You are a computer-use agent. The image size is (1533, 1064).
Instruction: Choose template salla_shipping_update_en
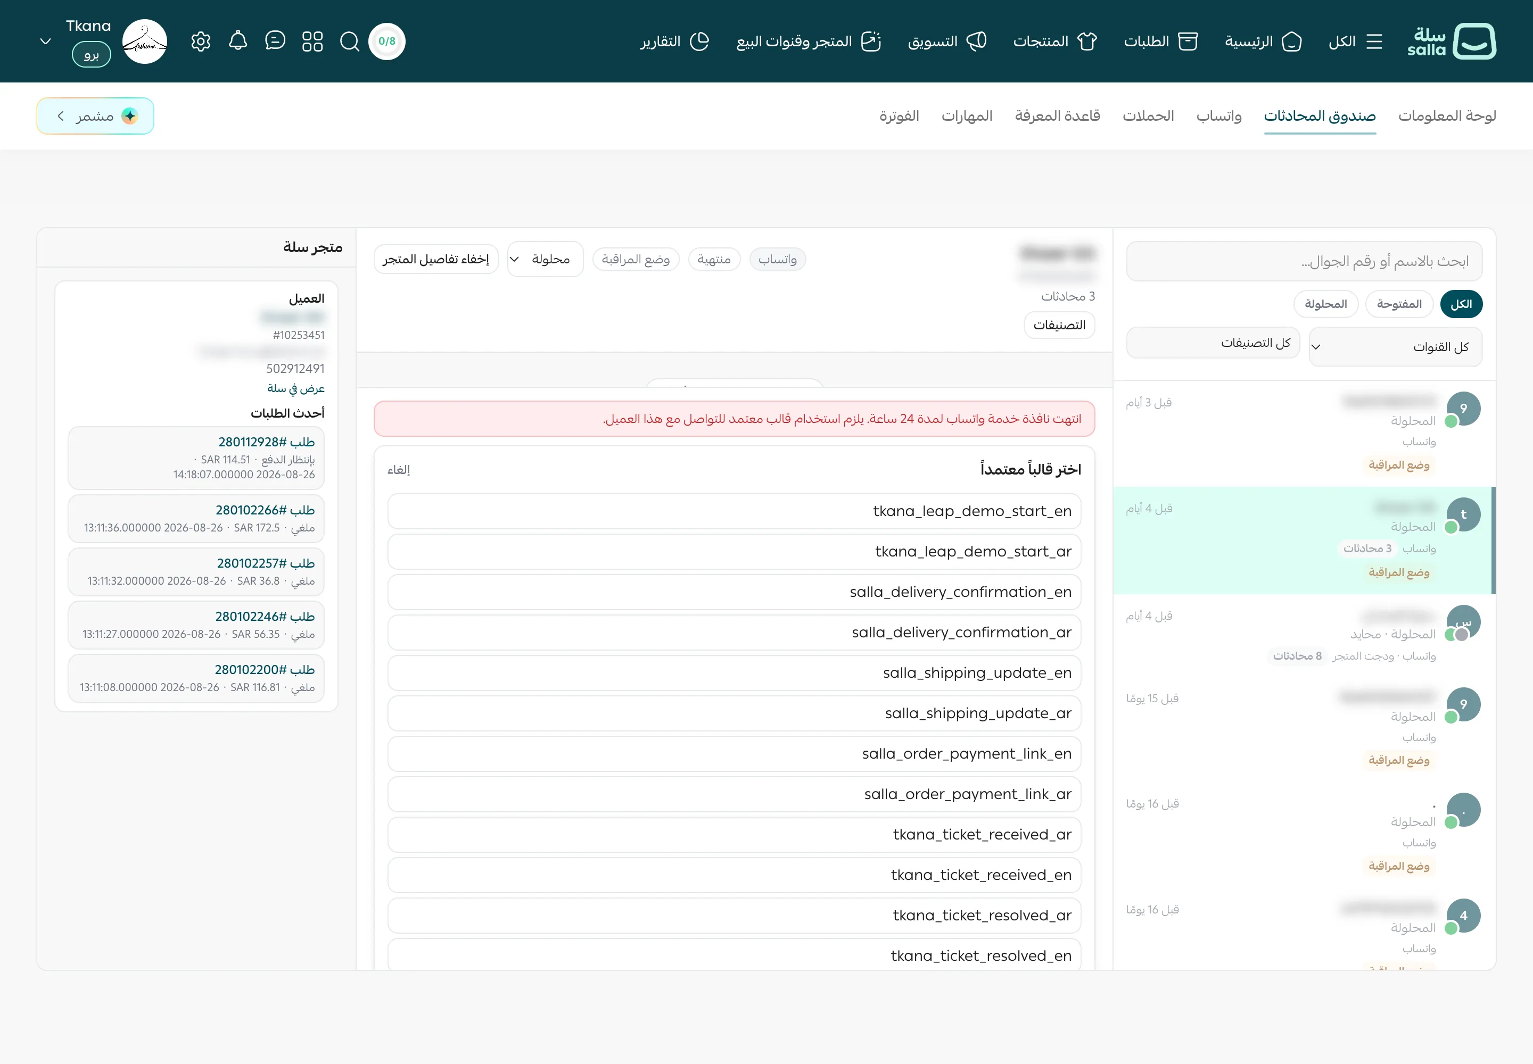click(x=734, y=674)
